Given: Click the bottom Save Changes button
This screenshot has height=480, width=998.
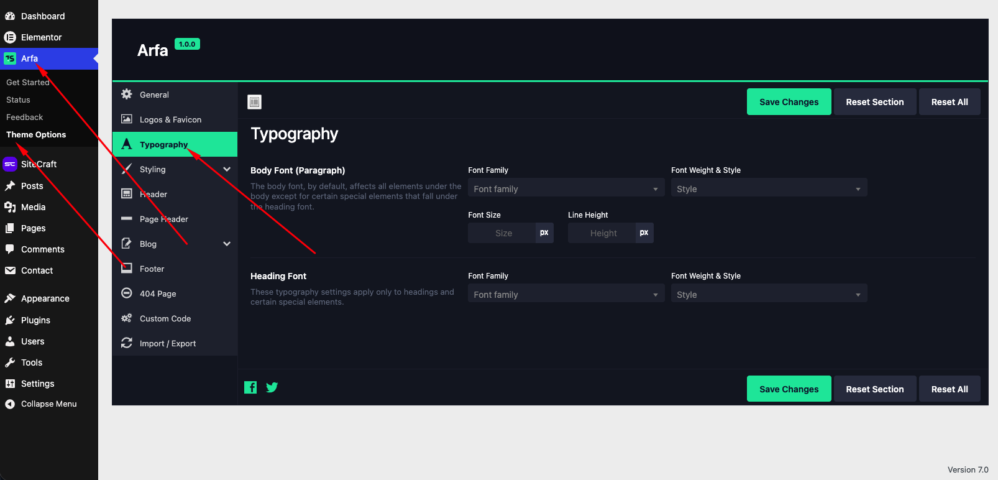Looking at the screenshot, I should (789, 389).
